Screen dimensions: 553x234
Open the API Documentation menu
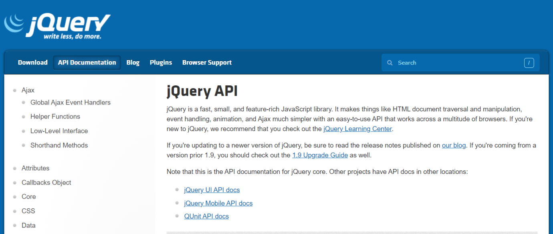tap(87, 63)
